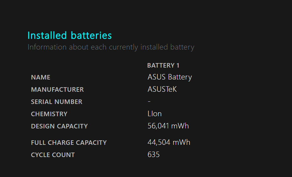Click the MANUFACTURER row label

coord(57,90)
